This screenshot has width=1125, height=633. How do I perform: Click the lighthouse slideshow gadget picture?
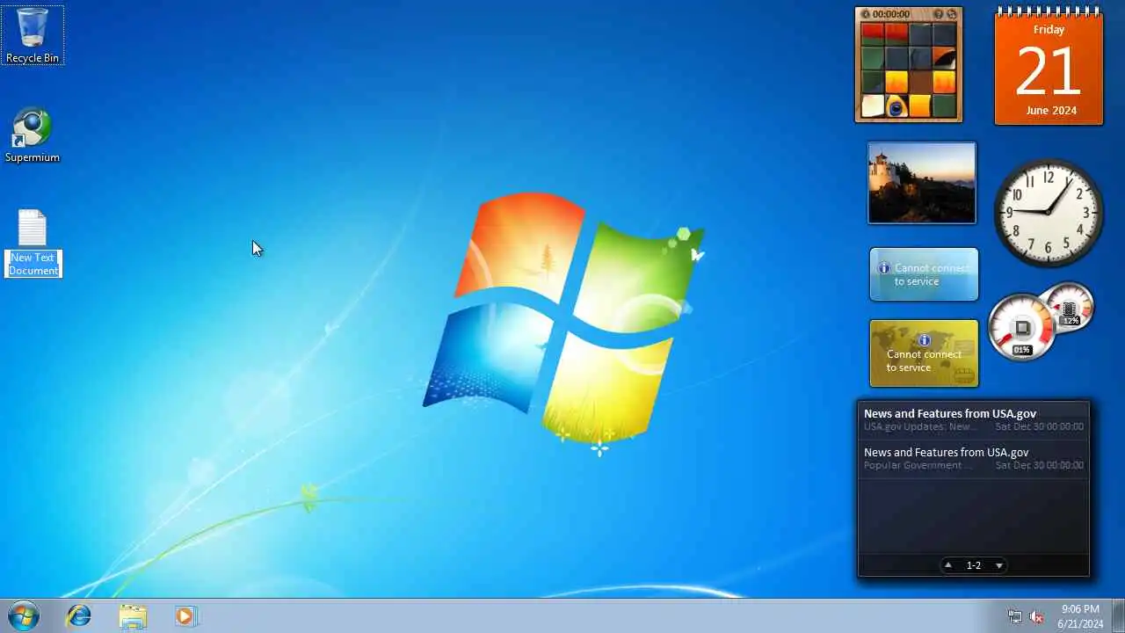922,183
